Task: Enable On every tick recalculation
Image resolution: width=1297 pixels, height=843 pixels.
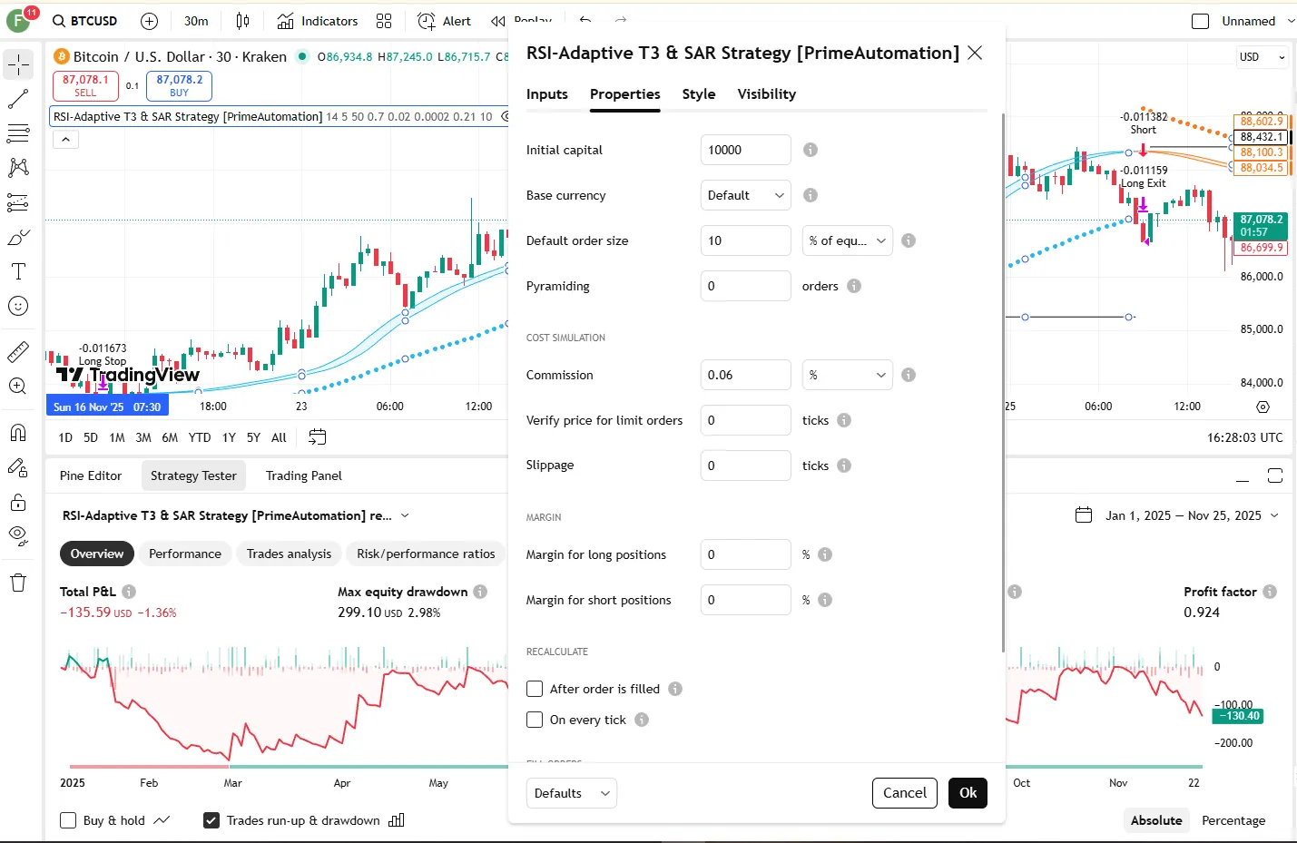Action: (x=535, y=720)
